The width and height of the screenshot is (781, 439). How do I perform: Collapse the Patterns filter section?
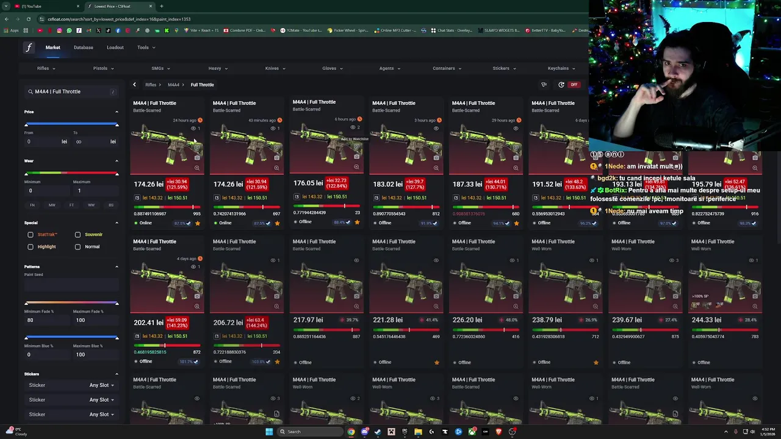pyautogui.click(x=117, y=266)
